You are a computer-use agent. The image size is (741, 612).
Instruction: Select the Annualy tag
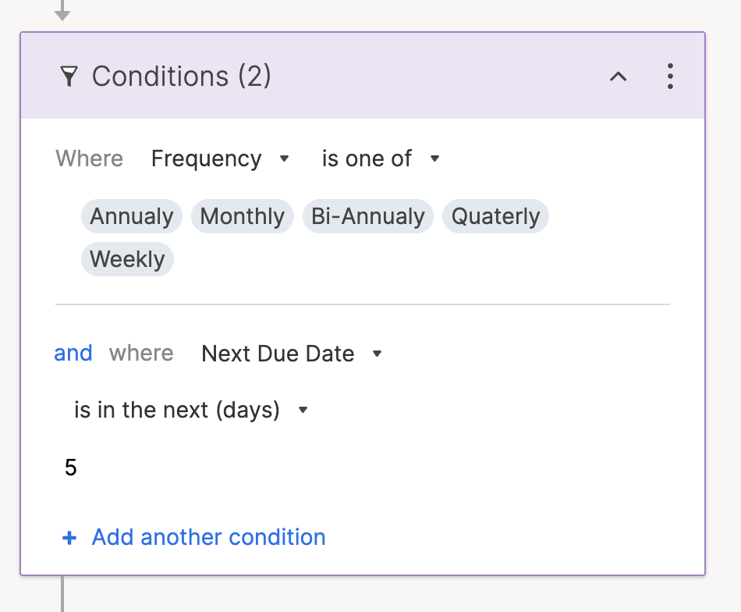click(x=132, y=216)
